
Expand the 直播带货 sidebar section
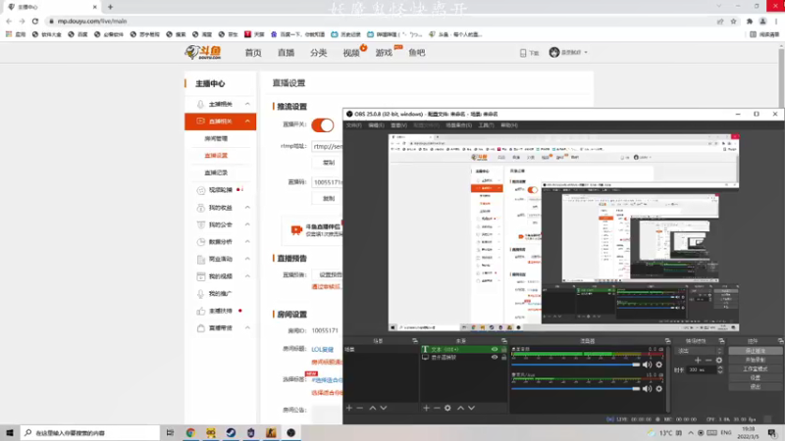coord(247,327)
